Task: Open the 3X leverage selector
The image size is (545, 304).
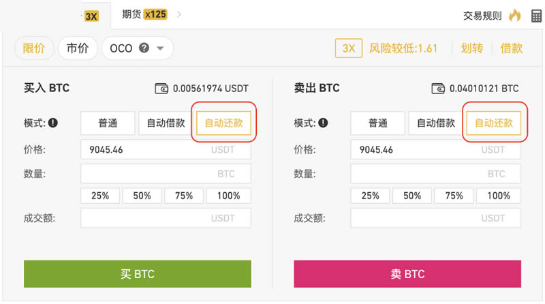Action: [x=348, y=48]
